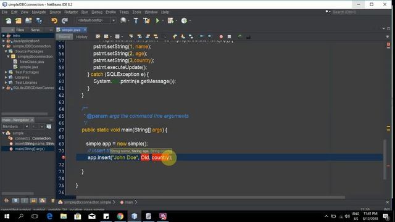
Task: Open the Debug menu
Action: coord(97,12)
